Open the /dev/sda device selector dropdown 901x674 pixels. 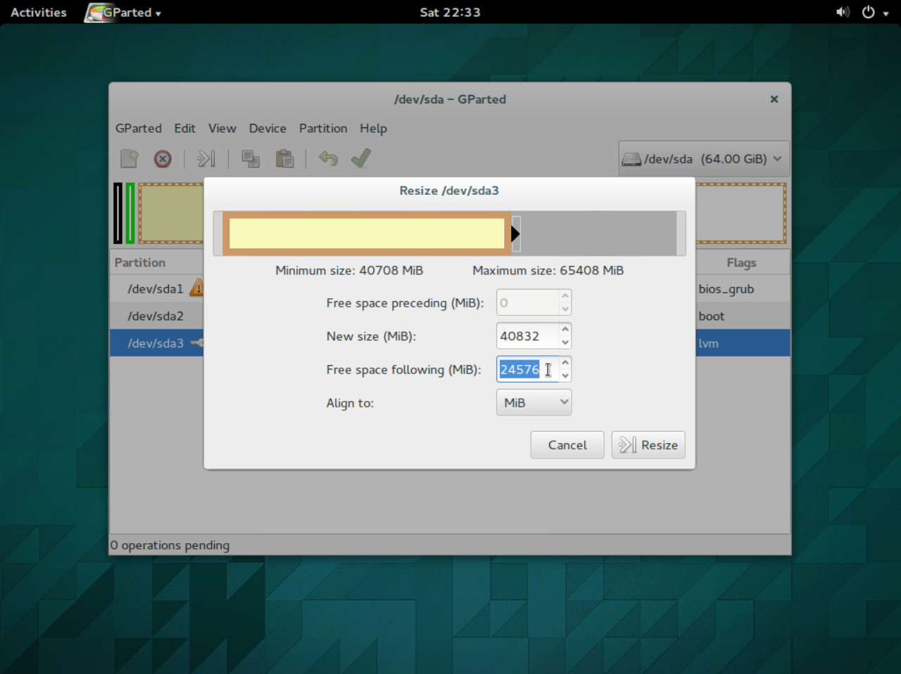pos(704,159)
